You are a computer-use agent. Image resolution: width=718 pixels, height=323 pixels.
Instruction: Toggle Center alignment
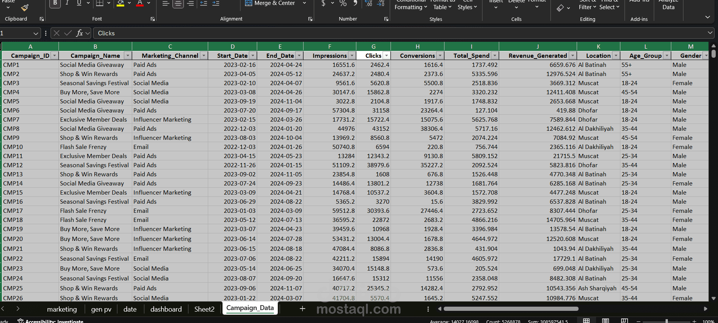[x=178, y=3]
